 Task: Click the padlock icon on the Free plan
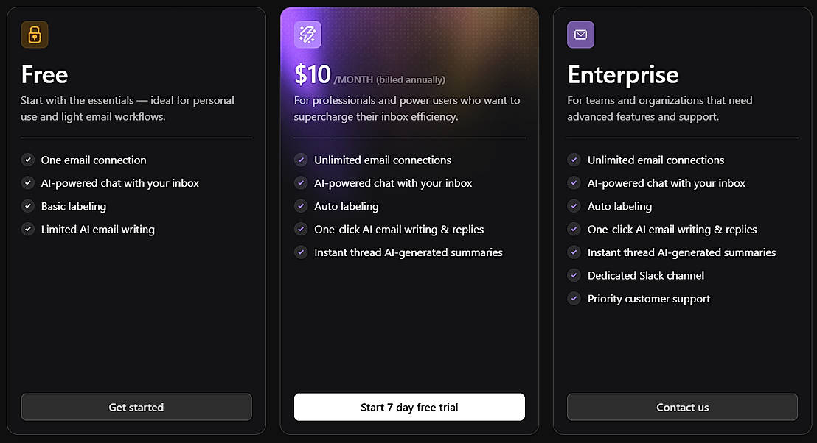pos(35,34)
